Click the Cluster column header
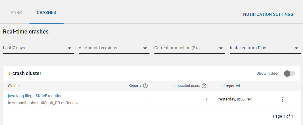The width and height of the screenshot is (303, 125). tap(14, 86)
